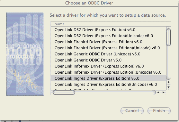Click the Name column header

pyautogui.click(x=111, y=24)
